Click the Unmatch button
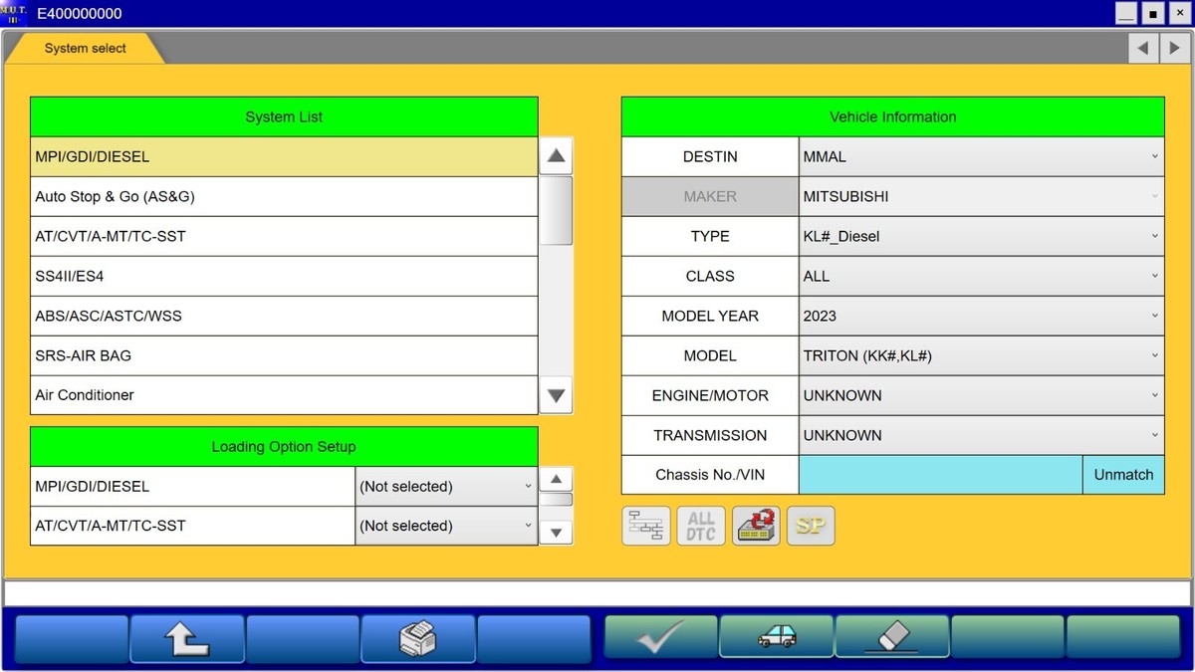The image size is (1195, 672). pos(1123,475)
